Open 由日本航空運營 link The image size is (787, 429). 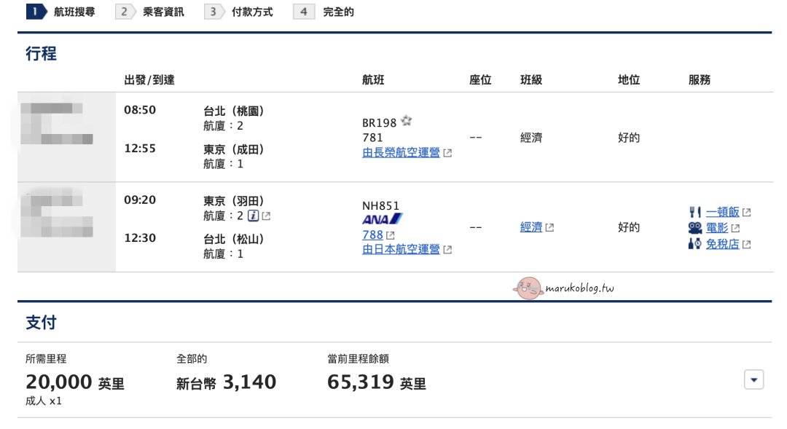(401, 249)
